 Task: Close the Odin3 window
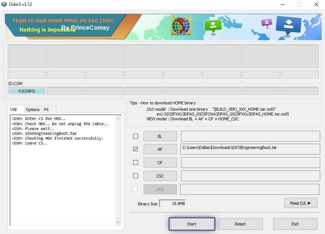coord(316,4)
